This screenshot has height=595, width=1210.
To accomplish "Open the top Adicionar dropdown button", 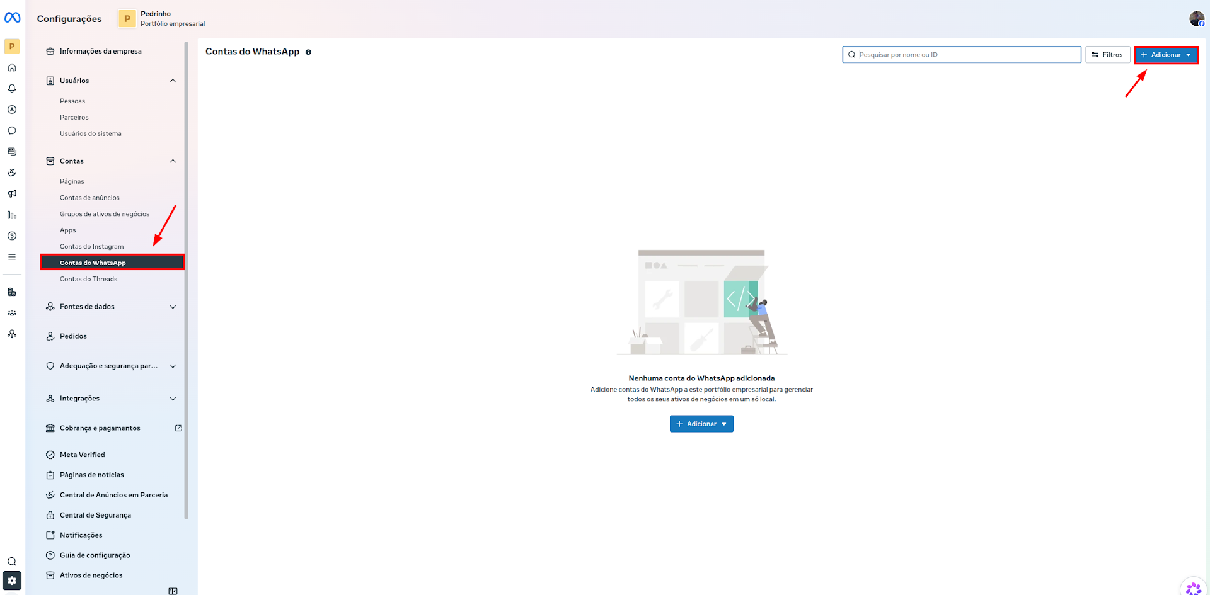I will [1166, 55].
